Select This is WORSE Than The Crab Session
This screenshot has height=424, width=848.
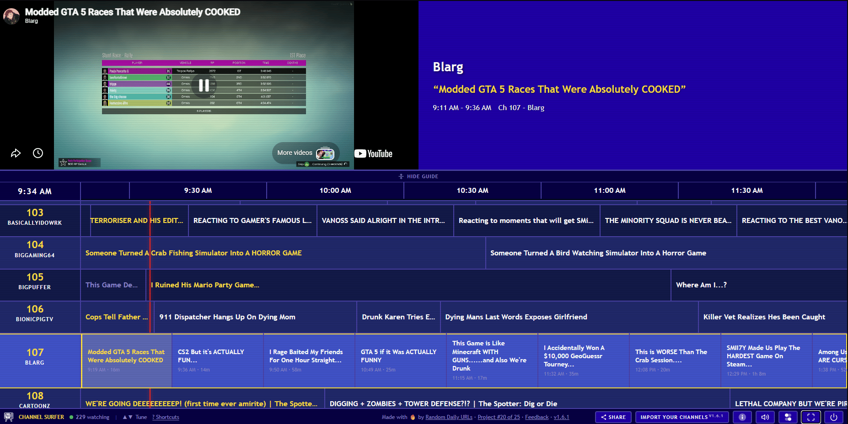[676, 360]
